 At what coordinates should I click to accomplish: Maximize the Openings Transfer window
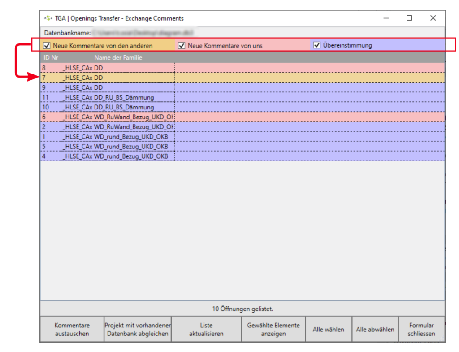[x=409, y=18]
